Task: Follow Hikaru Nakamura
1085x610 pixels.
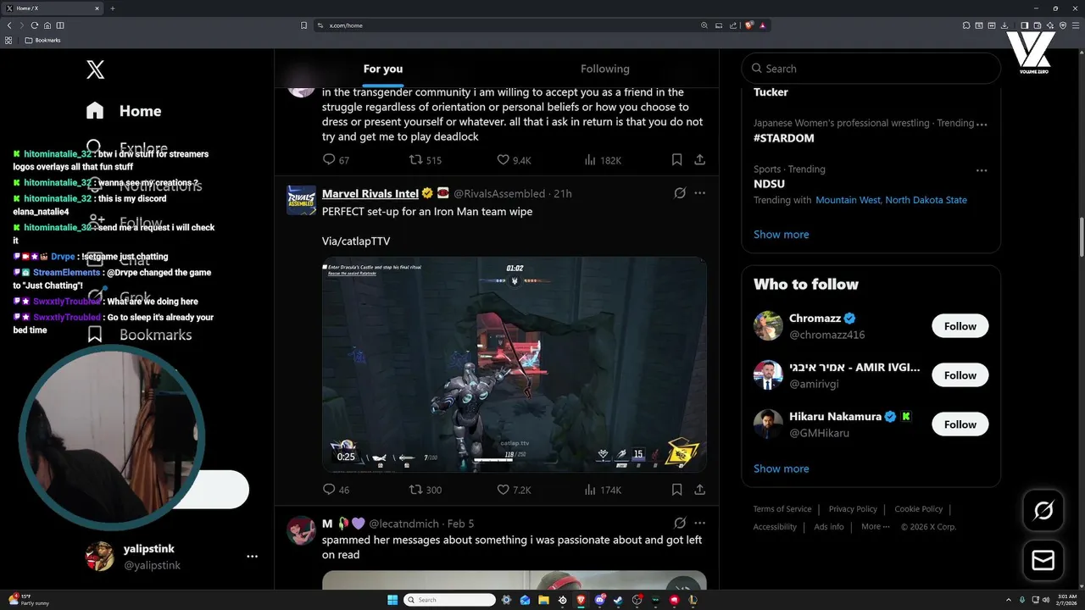Action: click(x=960, y=424)
